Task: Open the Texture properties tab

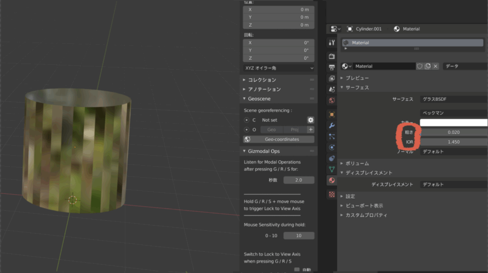Action: (332, 195)
